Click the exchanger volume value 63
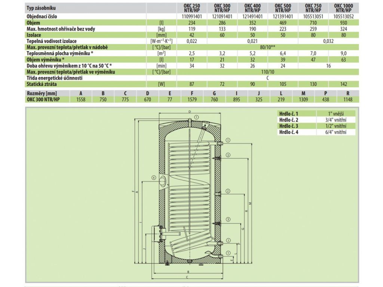The image size is (383, 287). click(x=343, y=59)
